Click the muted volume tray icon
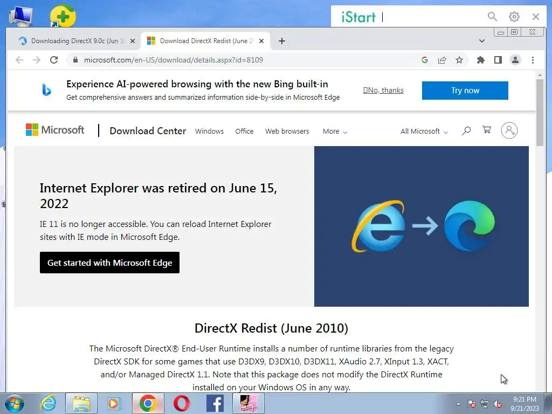The image size is (552, 414). (x=498, y=404)
